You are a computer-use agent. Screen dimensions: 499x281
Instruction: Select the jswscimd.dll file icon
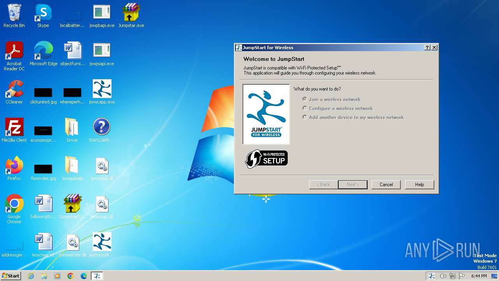tap(102, 169)
